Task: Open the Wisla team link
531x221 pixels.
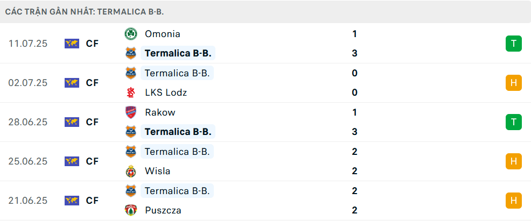Action: click(157, 171)
